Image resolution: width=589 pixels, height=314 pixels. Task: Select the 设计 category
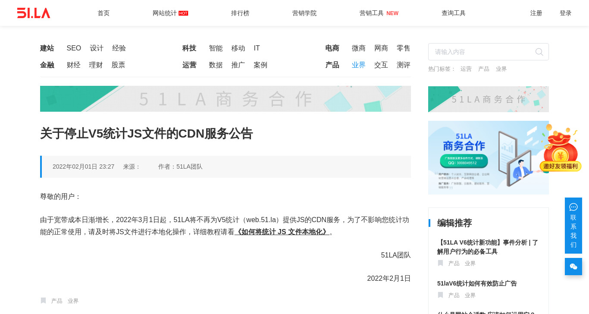97,48
